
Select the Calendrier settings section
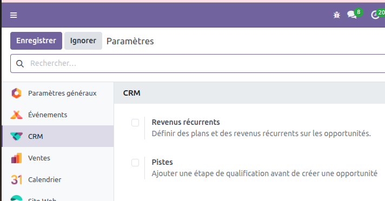pos(58,179)
